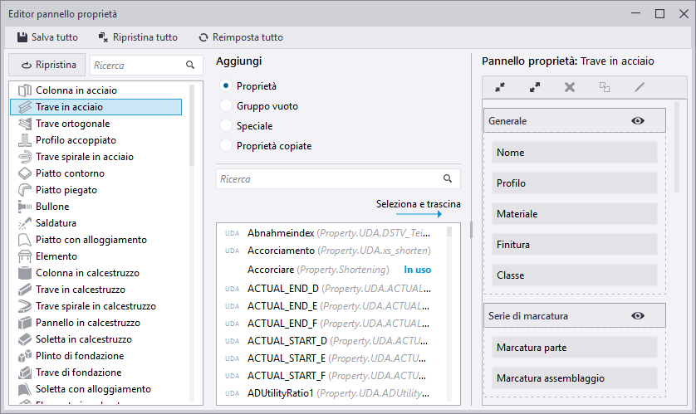Select Colonna in calcestruzzo from the list
The width and height of the screenshot is (696, 414).
click(x=87, y=273)
